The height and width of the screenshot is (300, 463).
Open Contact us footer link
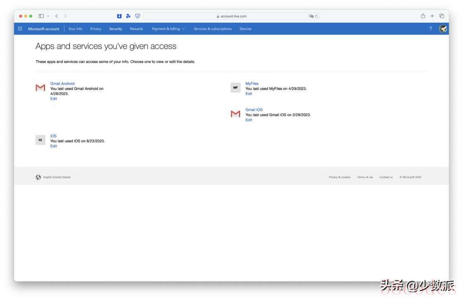(x=386, y=177)
